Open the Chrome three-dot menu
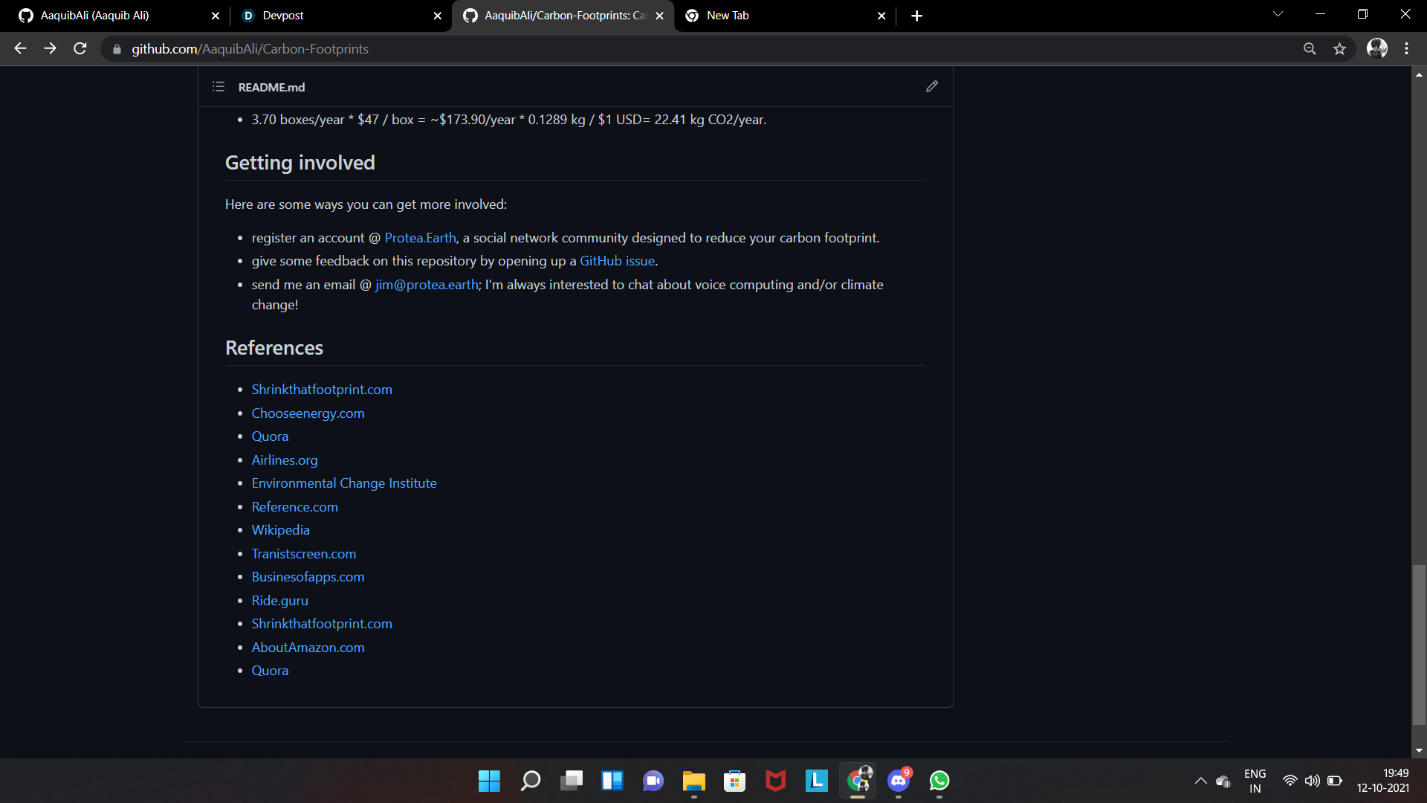 coord(1406,49)
